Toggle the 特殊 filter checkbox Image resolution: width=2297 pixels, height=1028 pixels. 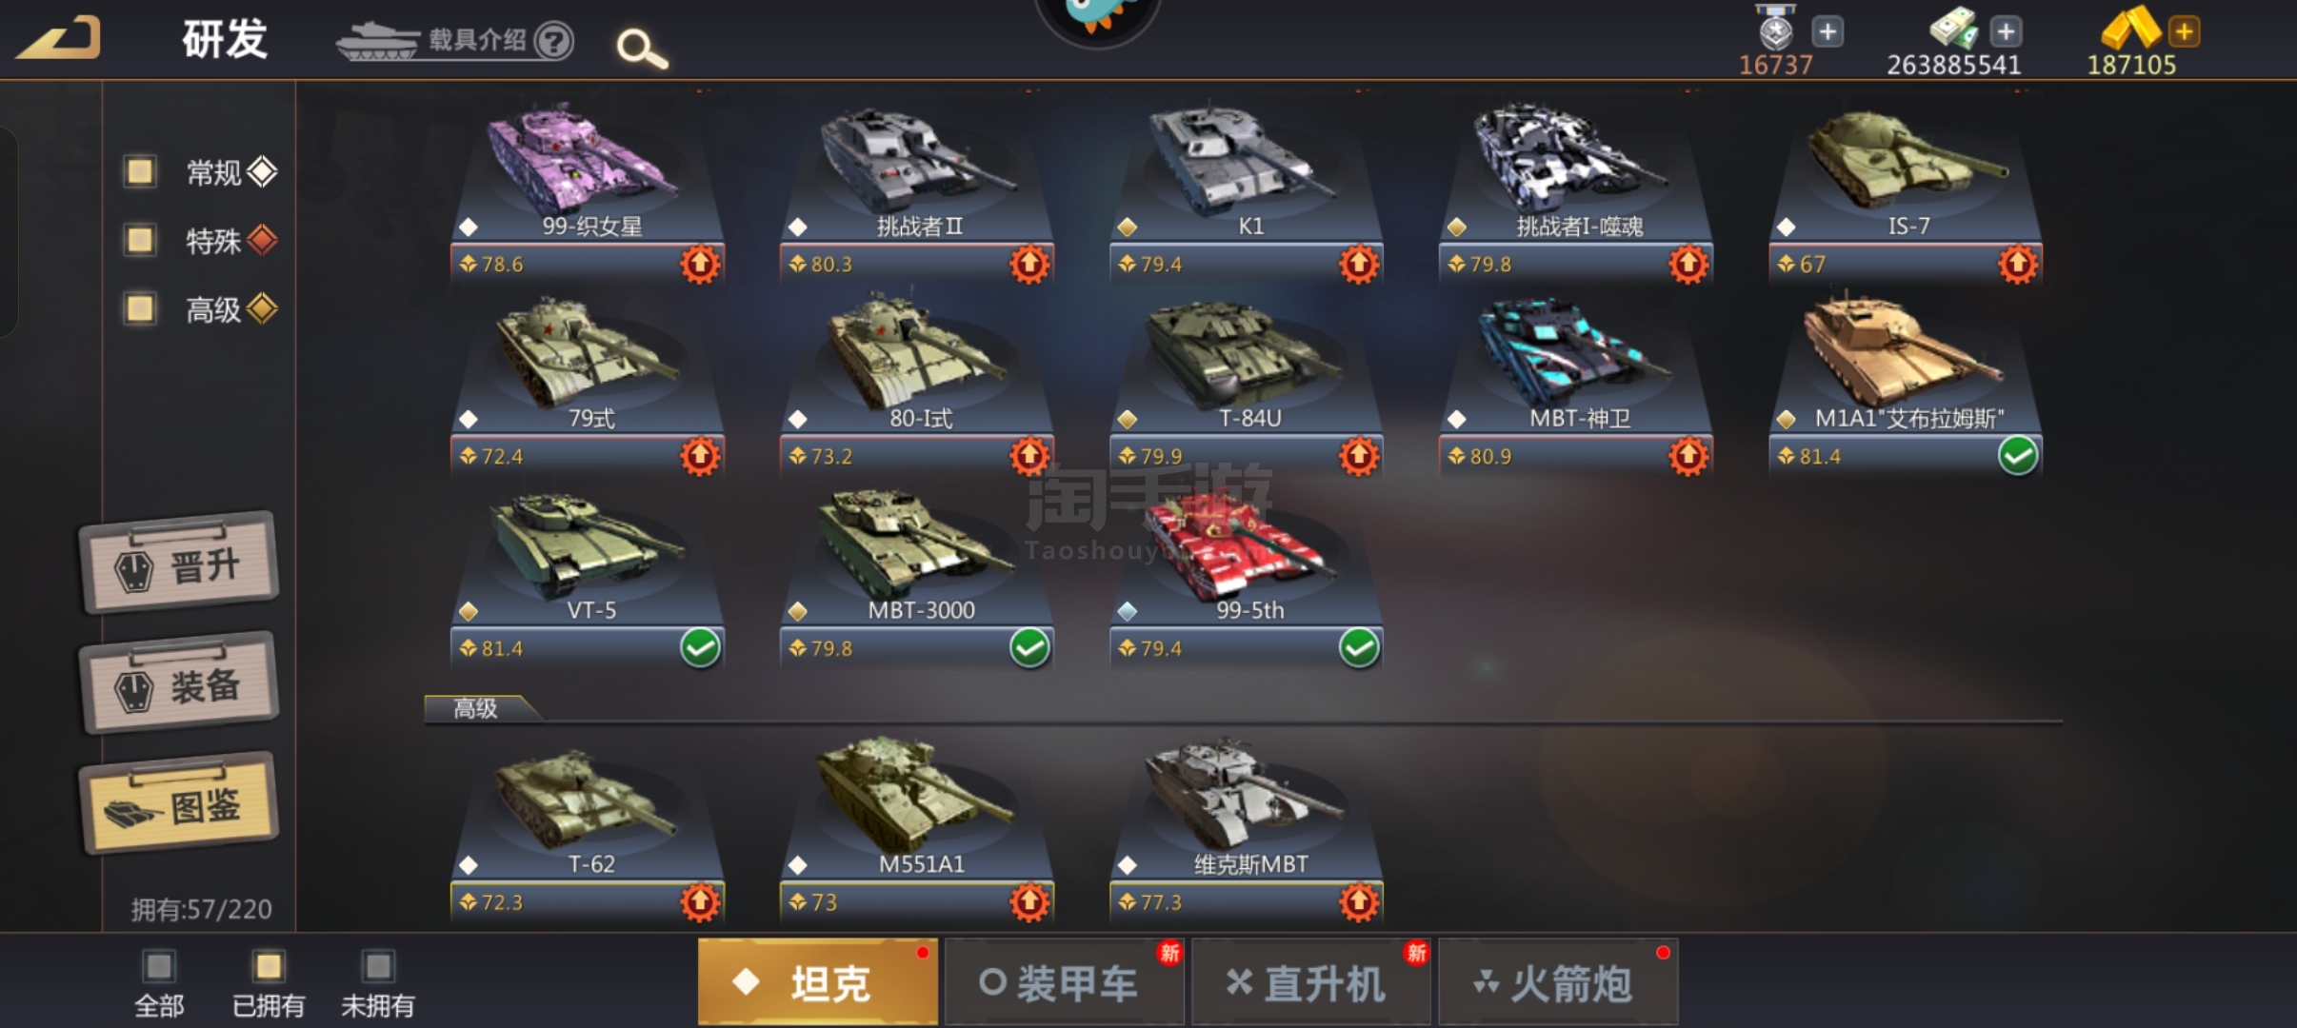pos(140,240)
